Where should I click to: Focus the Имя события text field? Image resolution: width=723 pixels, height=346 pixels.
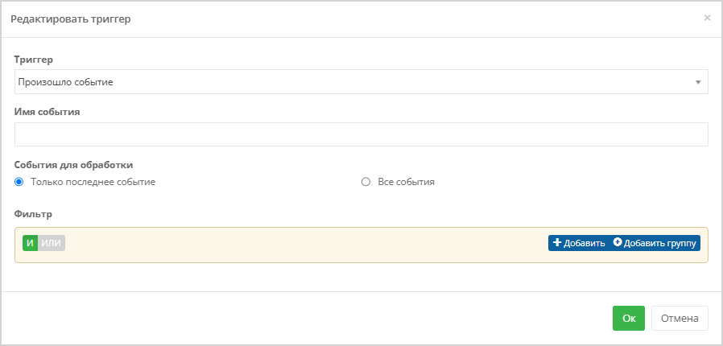(x=361, y=134)
